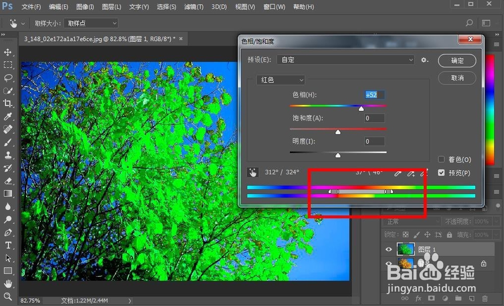Viewport: 504px width, 306px height.
Task: Click the new group folder icon
Action: 458,298
